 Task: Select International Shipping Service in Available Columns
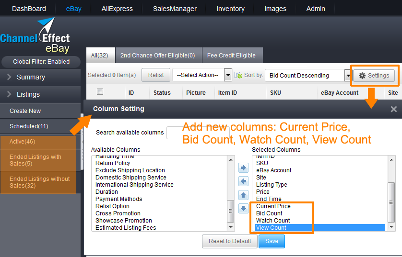(134, 185)
